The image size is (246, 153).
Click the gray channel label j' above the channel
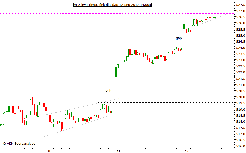tap(118, 99)
